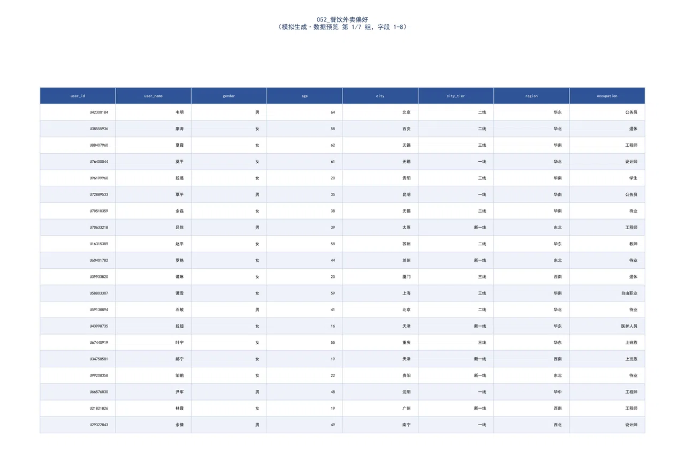
Task: Click the name cell 吕悦
Action: click(154, 228)
